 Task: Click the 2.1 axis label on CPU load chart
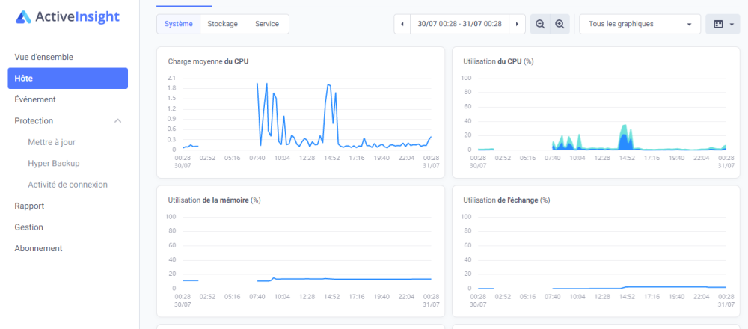tap(172, 78)
